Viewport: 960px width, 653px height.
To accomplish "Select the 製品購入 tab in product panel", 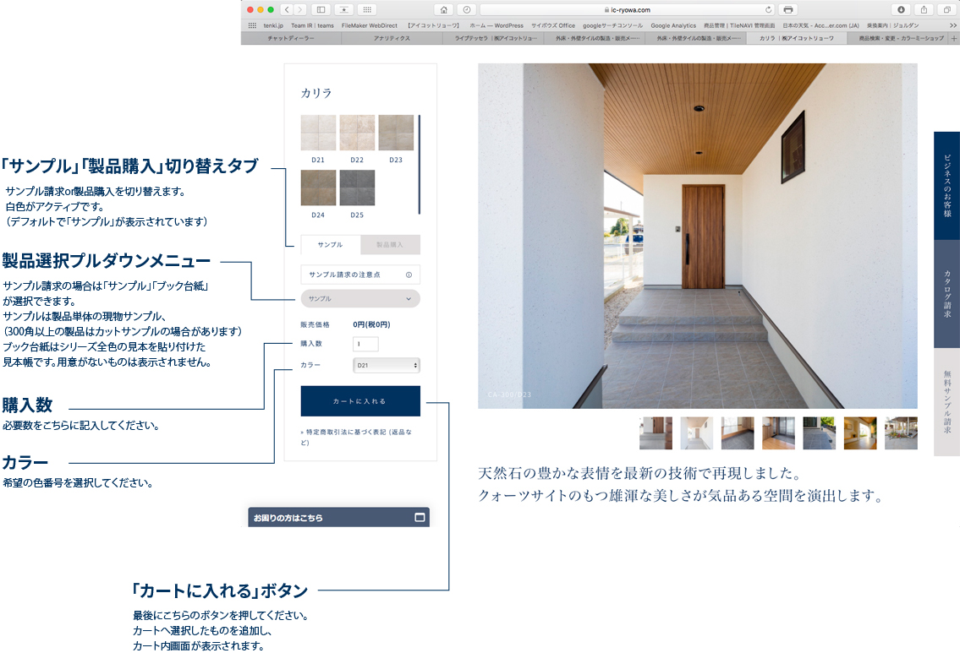I will pos(390,245).
